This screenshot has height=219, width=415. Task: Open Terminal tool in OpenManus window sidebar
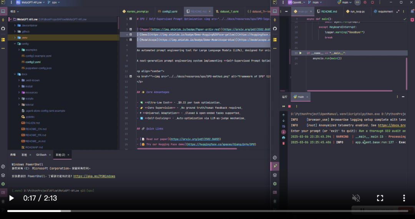(275, 192)
